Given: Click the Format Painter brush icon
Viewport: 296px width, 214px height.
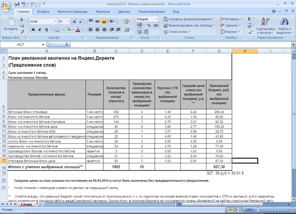Looking at the screenshot, I should 22,32.
